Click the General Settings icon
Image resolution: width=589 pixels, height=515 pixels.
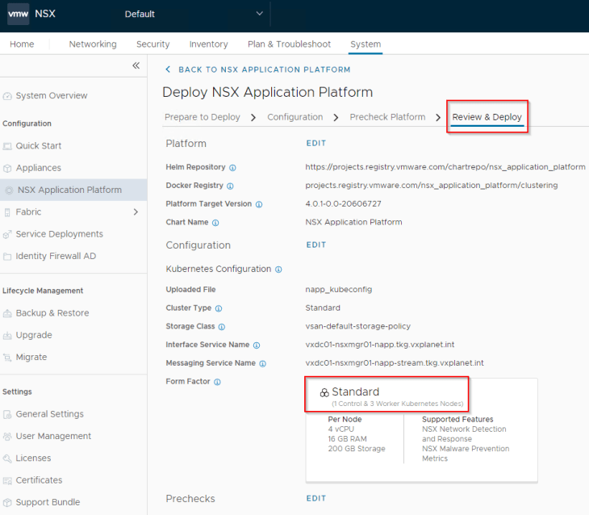pyautogui.click(x=7, y=414)
